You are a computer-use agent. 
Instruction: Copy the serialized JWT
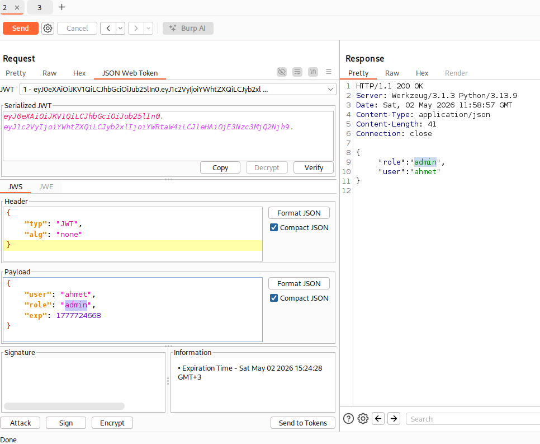click(x=220, y=167)
